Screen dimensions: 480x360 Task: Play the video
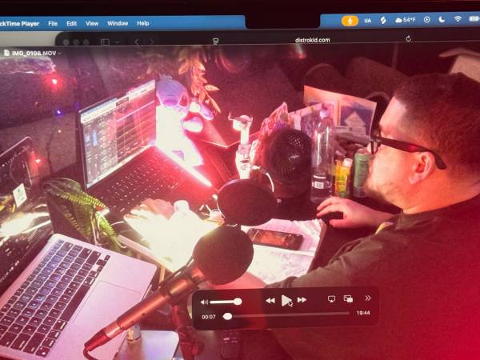[286, 300]
